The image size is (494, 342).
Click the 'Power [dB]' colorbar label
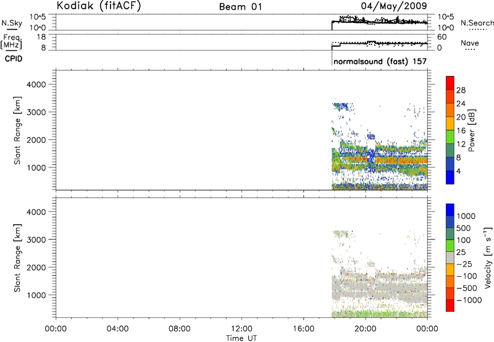click(x=471, y=130)
